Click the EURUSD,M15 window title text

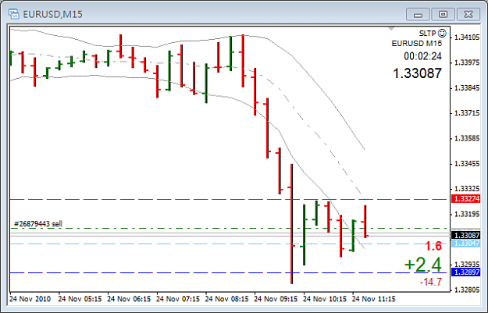pos(53,14)
